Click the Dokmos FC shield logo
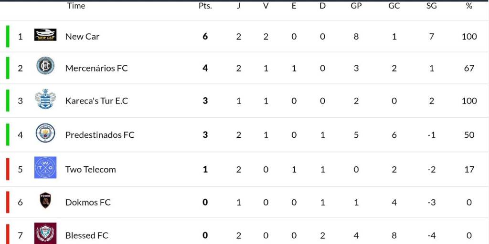This screenshot has height=244, width=489. point(45,201)
